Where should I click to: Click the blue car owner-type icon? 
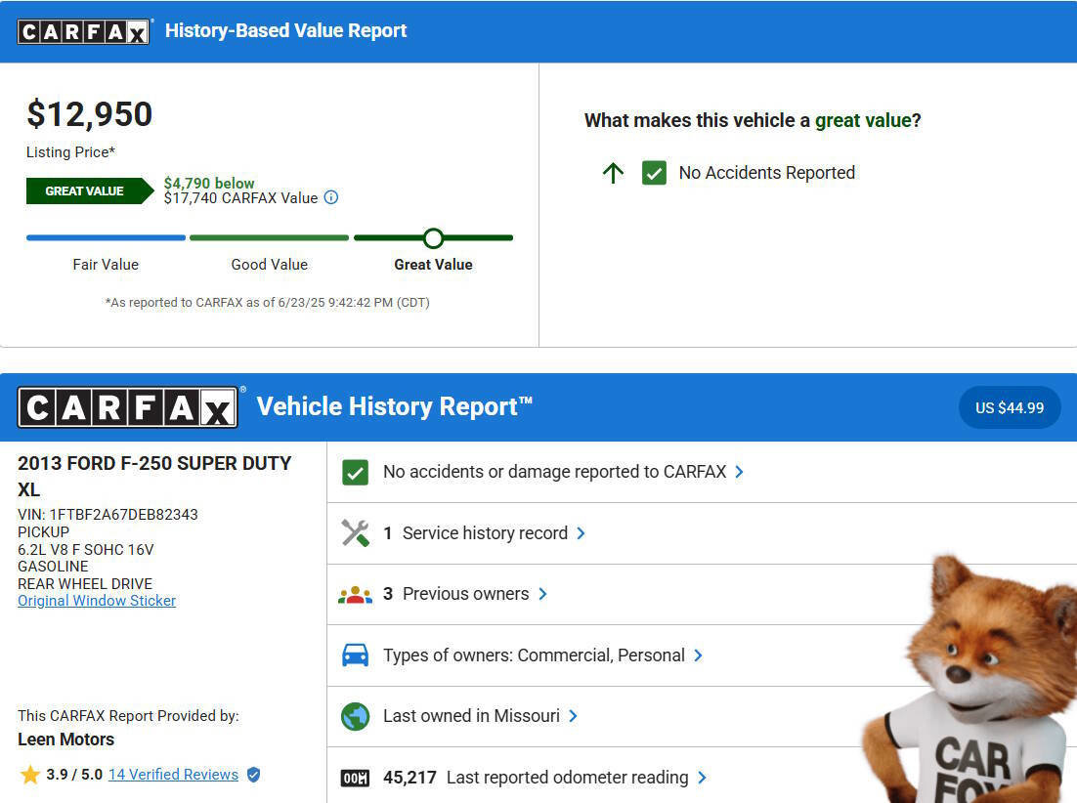[355, 655]
